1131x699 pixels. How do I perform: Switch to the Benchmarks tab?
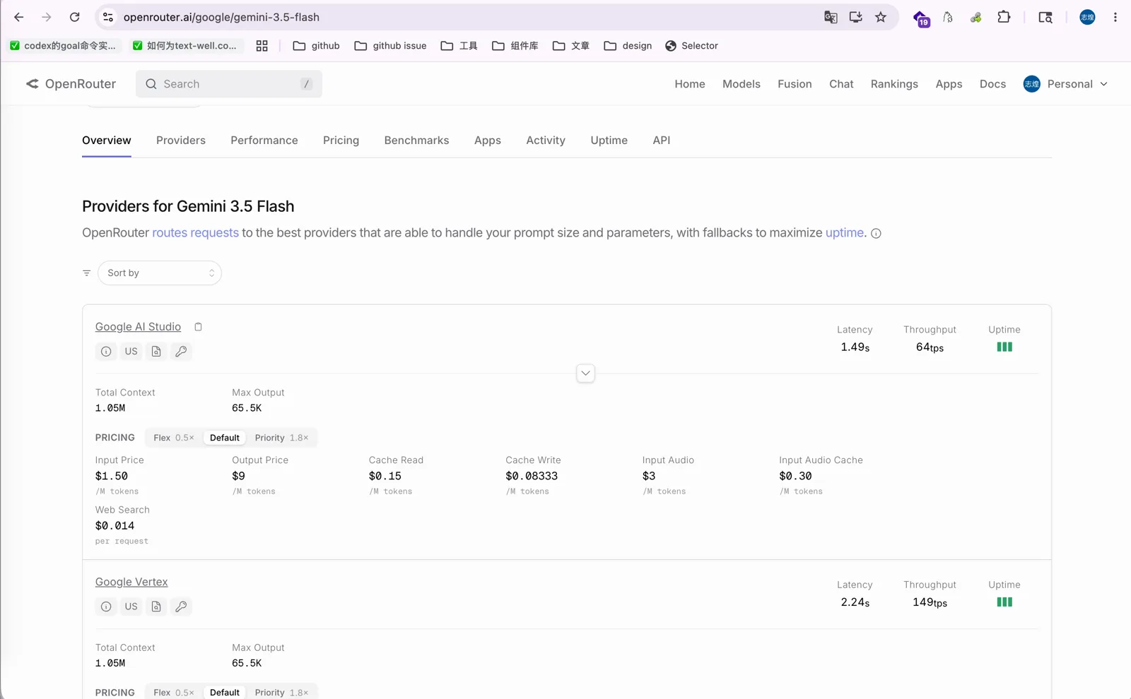(416, 141)
